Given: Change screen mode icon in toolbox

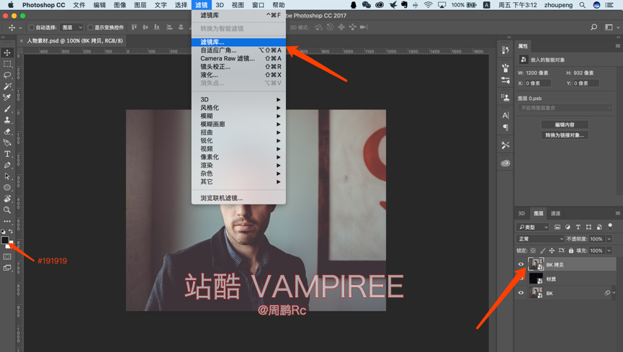Looking at the screenshot, I should (x=7, y=268).
